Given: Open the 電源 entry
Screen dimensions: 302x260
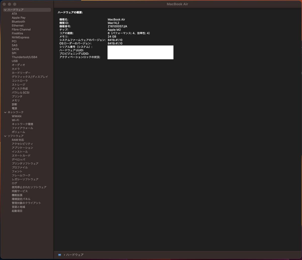Looking at the screenshot, I should coord(14,108).
